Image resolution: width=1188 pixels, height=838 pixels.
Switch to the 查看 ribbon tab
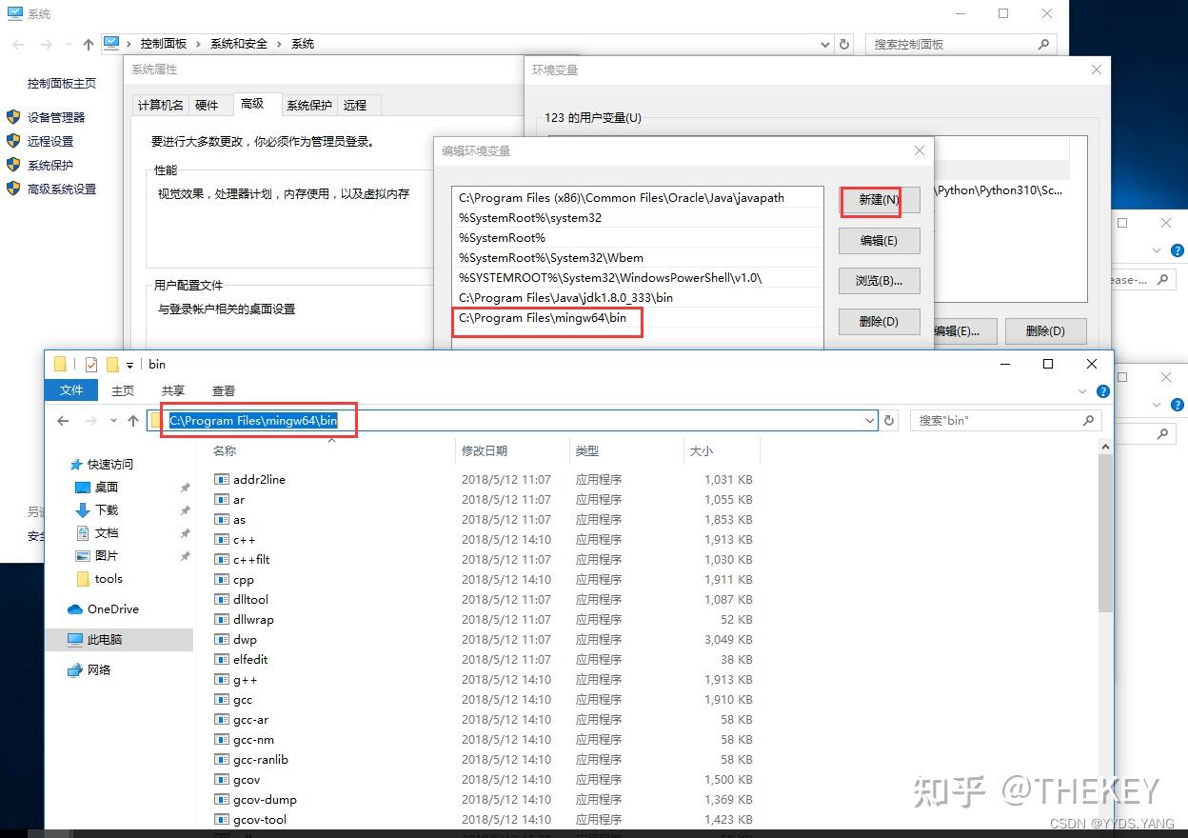tap(223, 389)
